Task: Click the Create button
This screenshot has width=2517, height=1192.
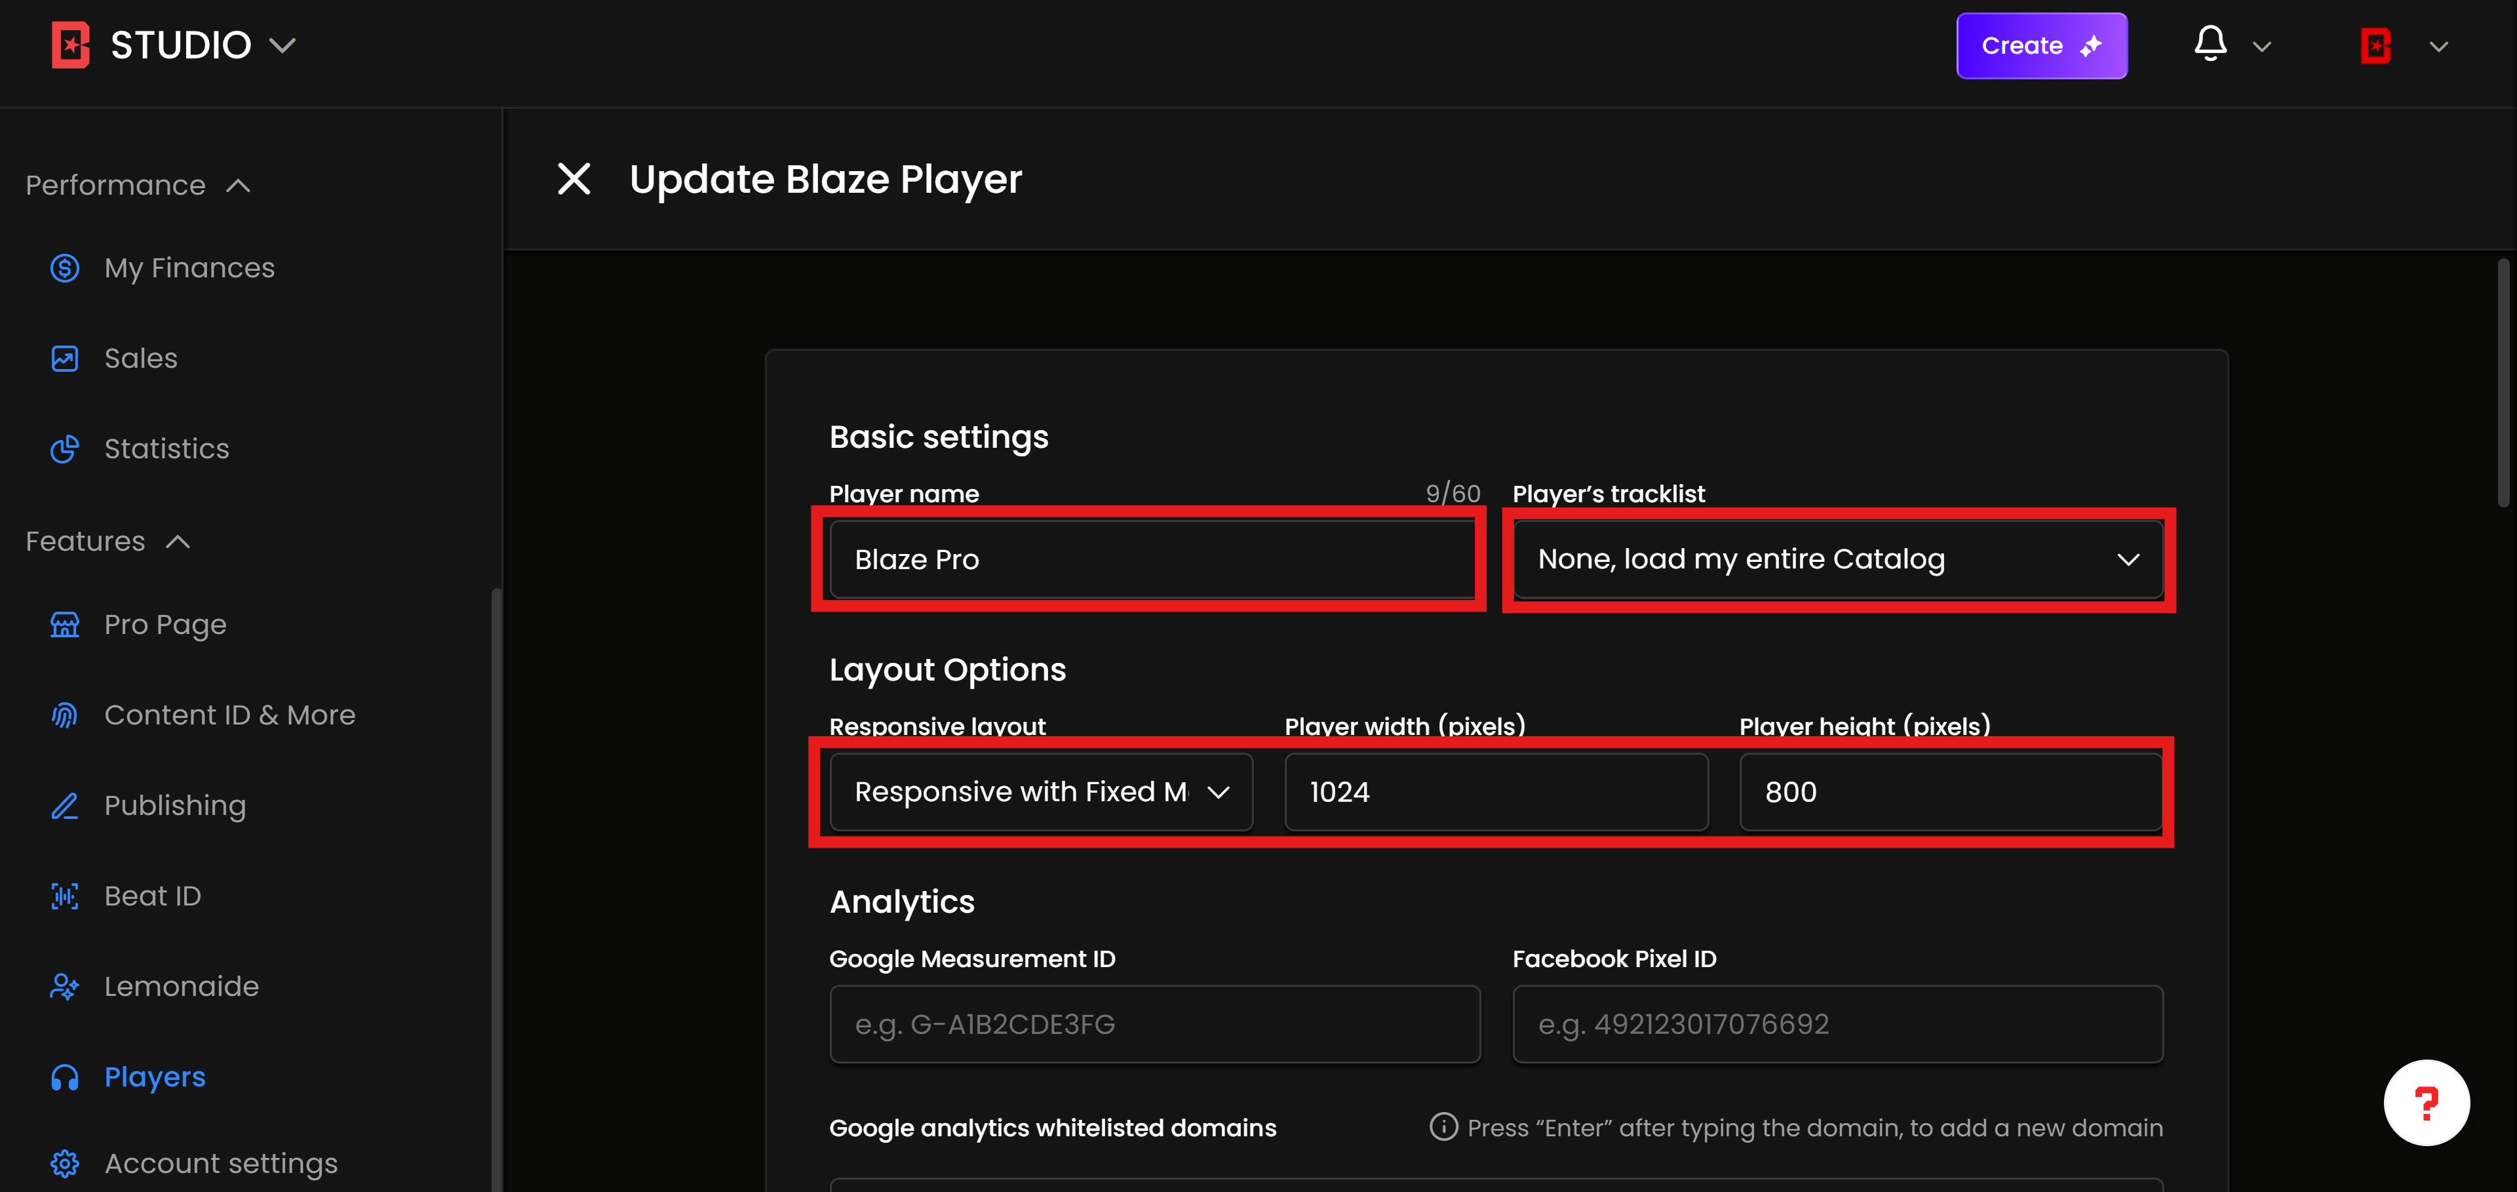Action: [x=2041, y=46]
